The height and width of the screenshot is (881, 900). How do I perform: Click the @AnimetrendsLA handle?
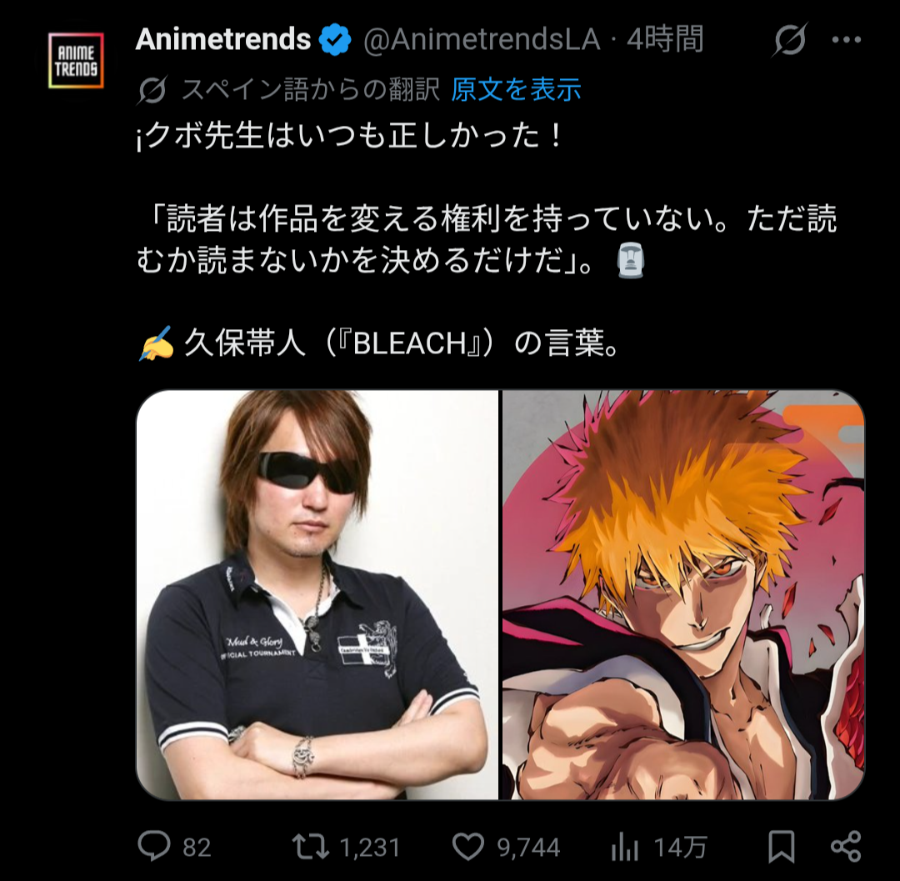482,40
